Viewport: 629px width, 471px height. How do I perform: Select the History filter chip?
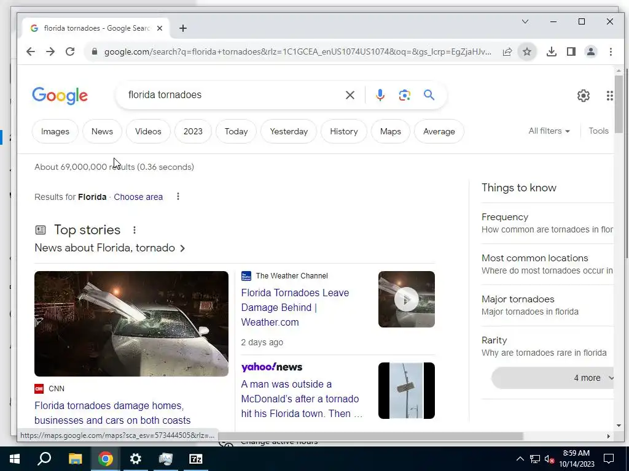pyautogui.click(x=344, y=131)
